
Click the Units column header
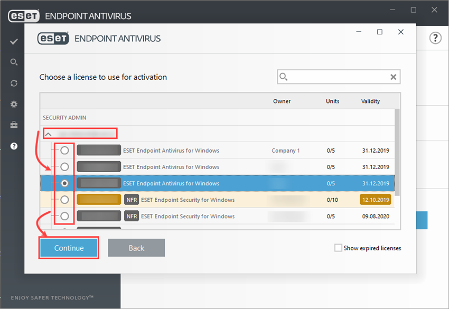click(x=332, y=101)
